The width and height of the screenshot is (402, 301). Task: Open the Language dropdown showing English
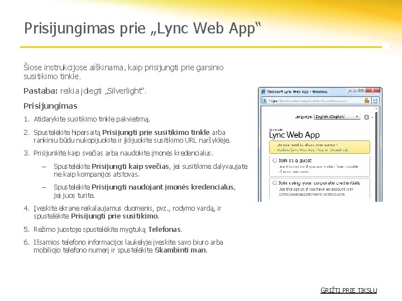[337, 116]
